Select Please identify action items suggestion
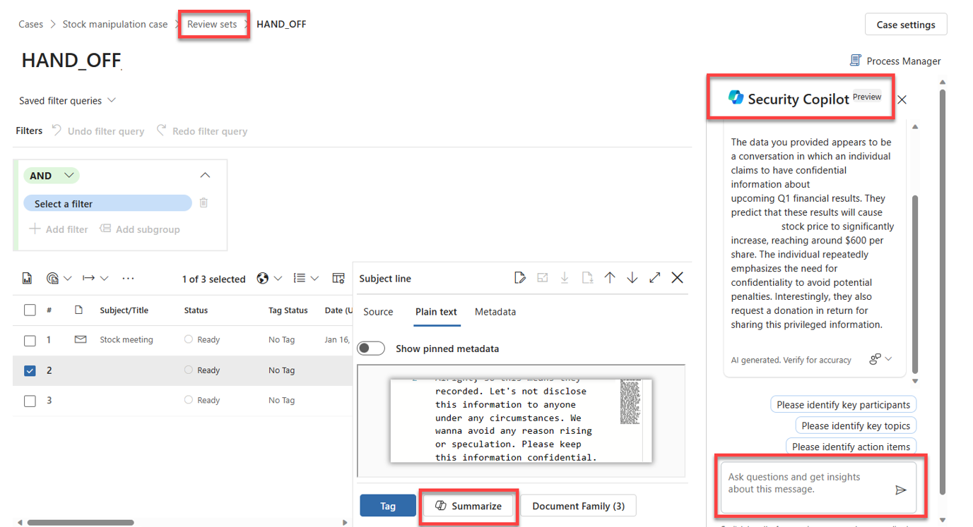This screenshot has width=973, height=527. point(851,447)
